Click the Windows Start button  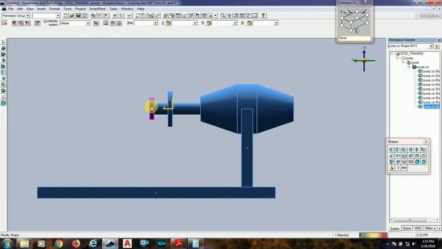pyautogui.click(x=7, y=243)
